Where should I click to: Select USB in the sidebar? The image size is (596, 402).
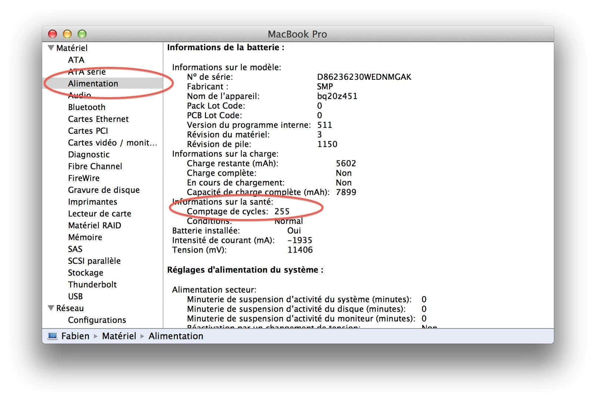pos(75,296)
